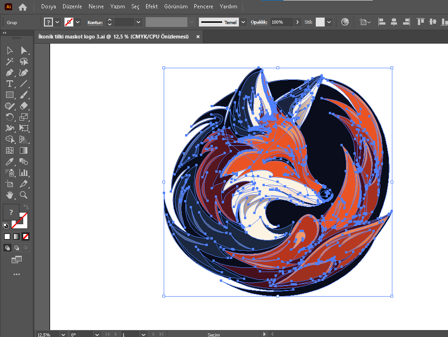This screenshot has height=337, width=448.
Task: Select the Free Transform tool
Action: click(x=24, y=128)
